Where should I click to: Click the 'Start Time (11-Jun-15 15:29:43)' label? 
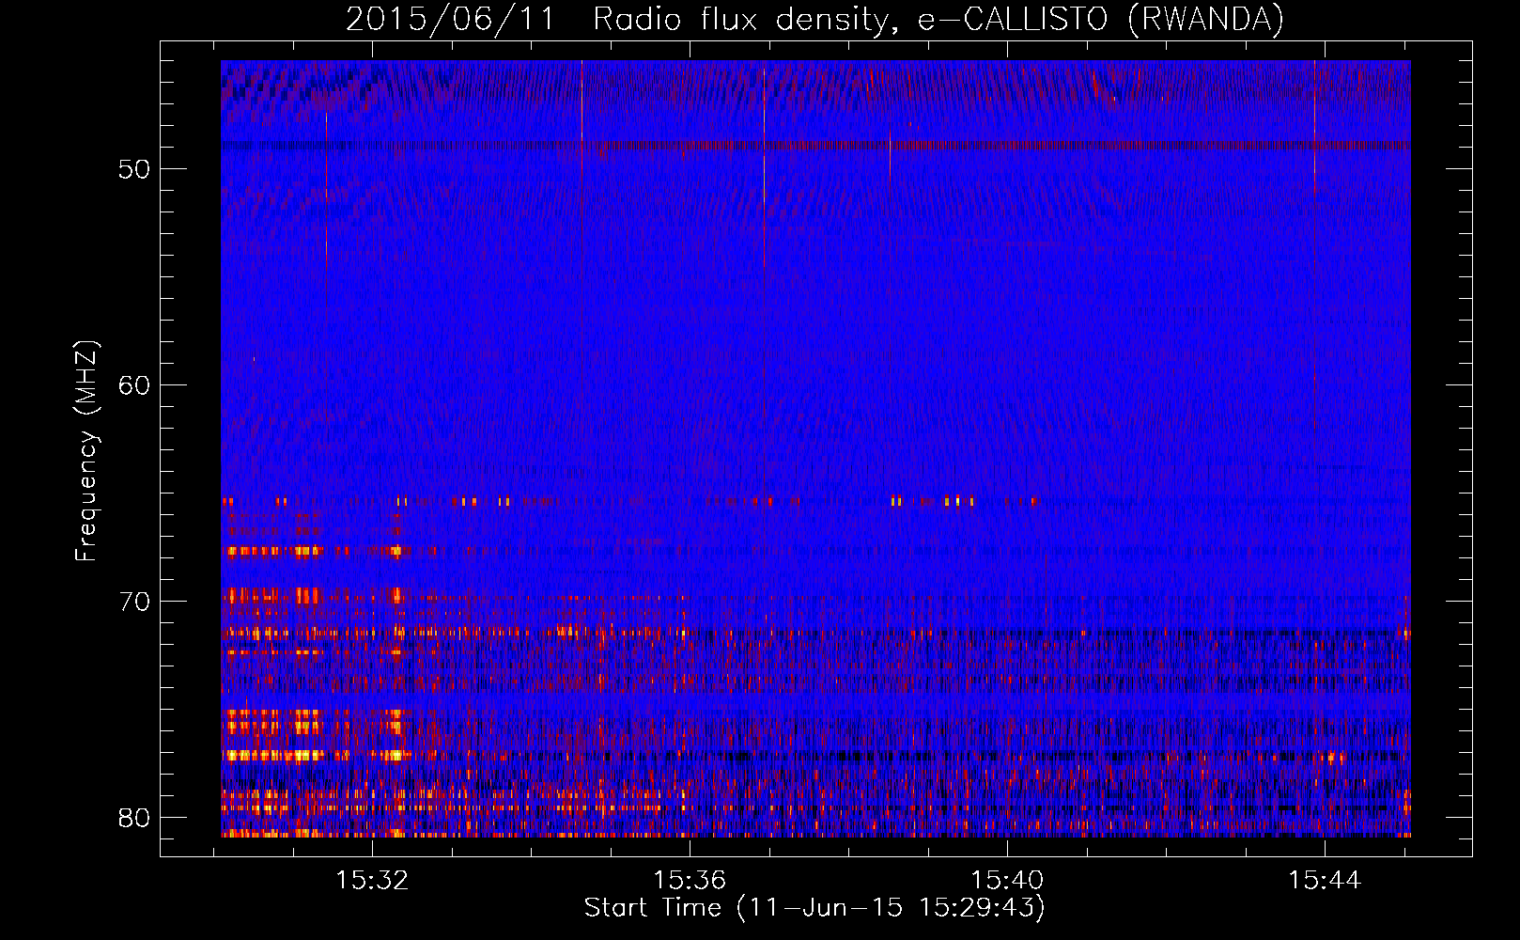[814, 908]
